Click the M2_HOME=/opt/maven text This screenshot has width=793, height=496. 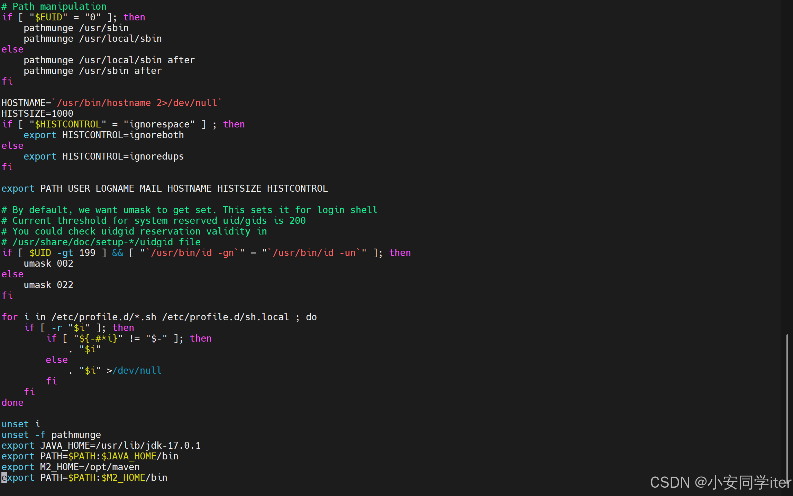tap(90, 467)
